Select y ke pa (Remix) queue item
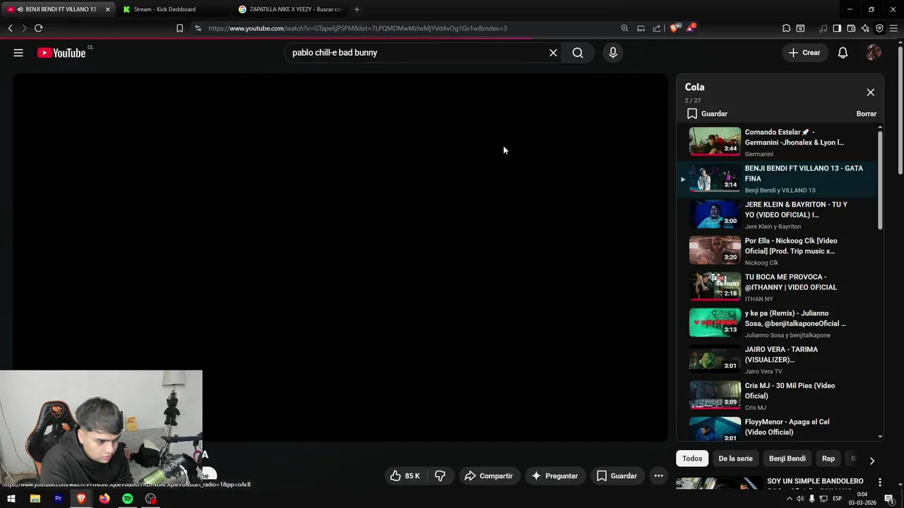904x508 pixels. point(777,324)
